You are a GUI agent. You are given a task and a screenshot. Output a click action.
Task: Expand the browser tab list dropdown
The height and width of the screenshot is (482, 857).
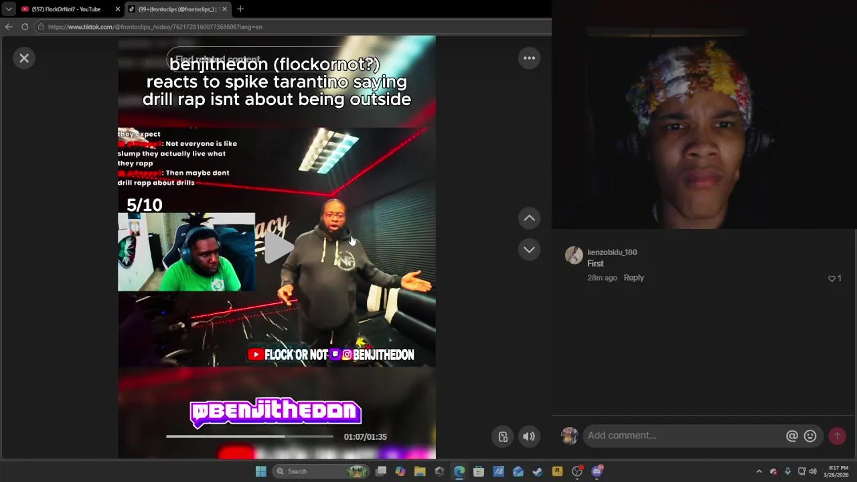click(8, 9)
